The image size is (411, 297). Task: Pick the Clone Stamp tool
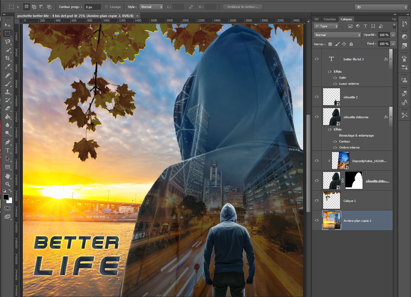tap(8, 92)
